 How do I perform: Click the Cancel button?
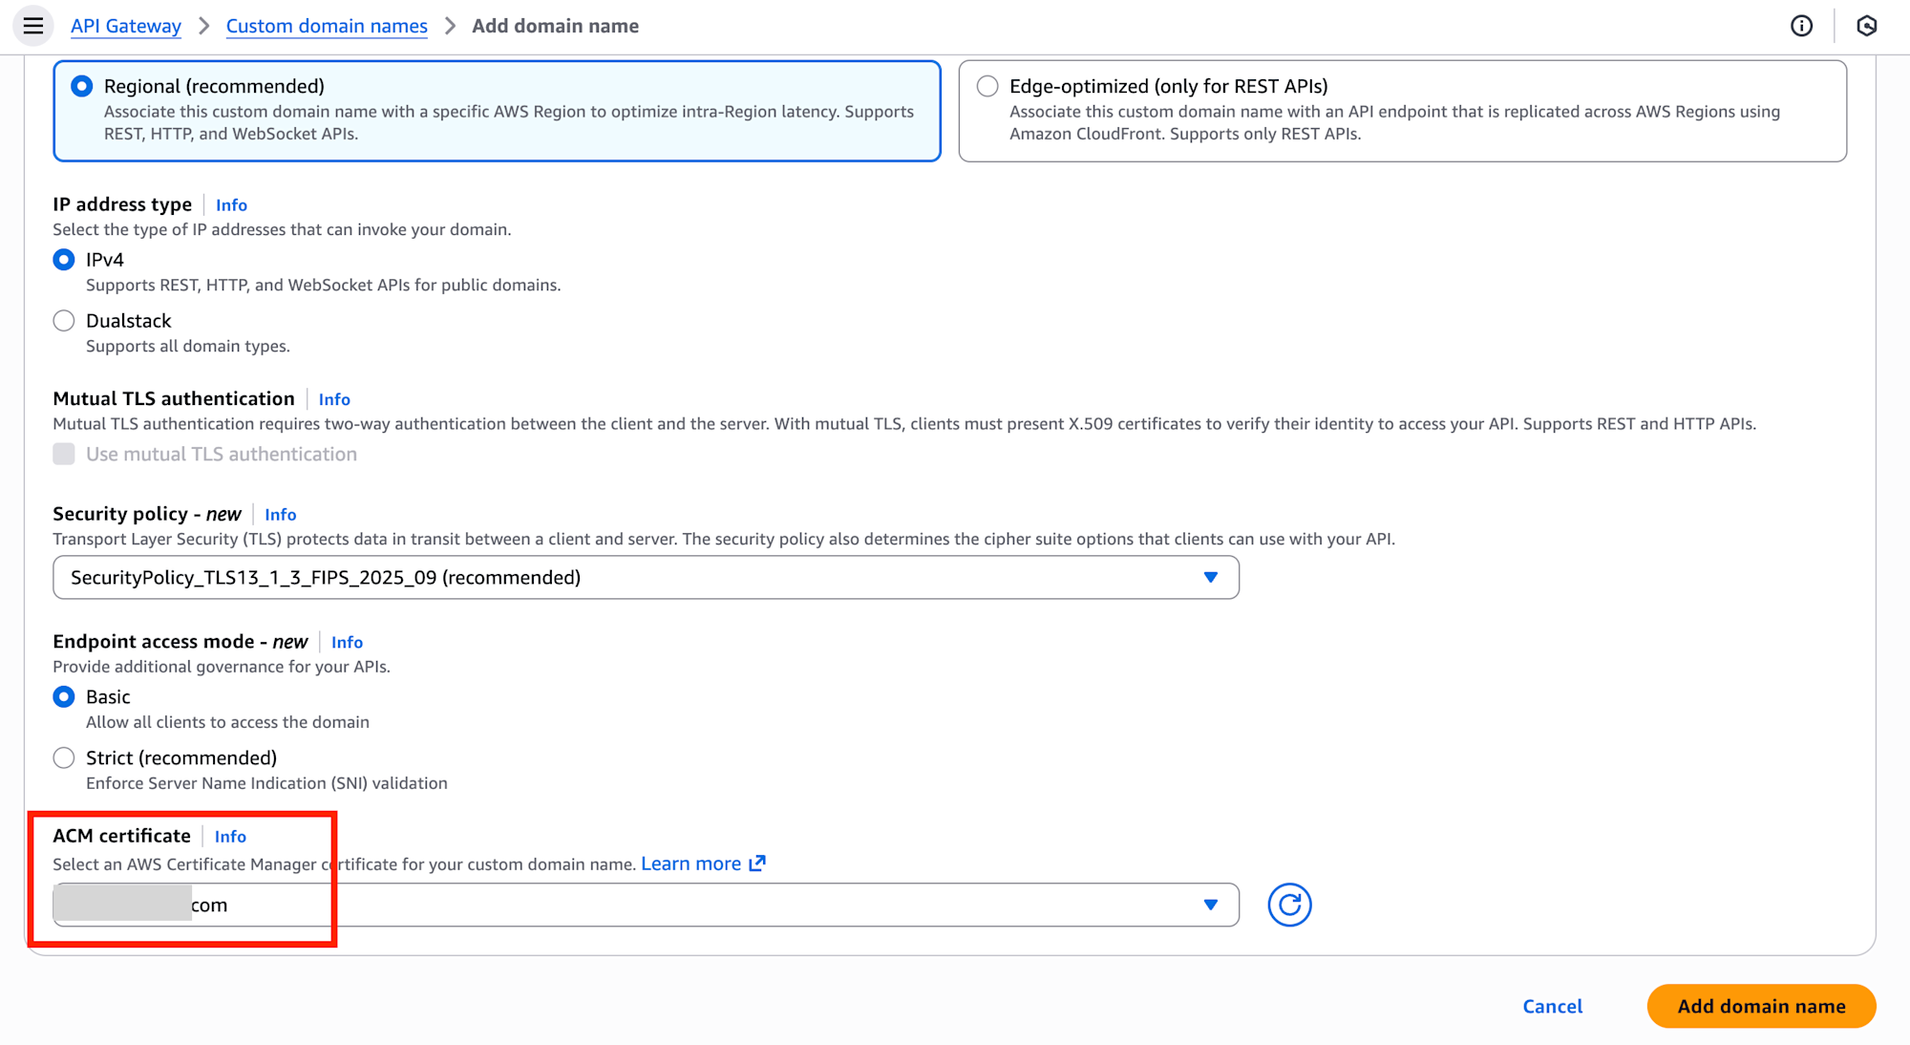click(x=1552, y=1006)
